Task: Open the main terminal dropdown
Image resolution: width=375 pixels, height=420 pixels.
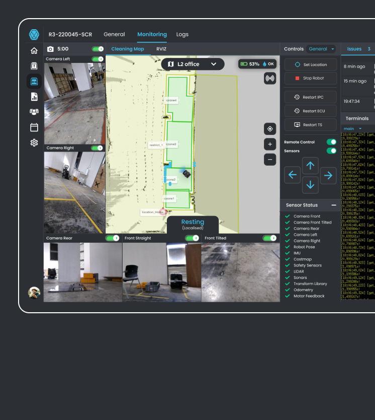Action: pos(352,129)
